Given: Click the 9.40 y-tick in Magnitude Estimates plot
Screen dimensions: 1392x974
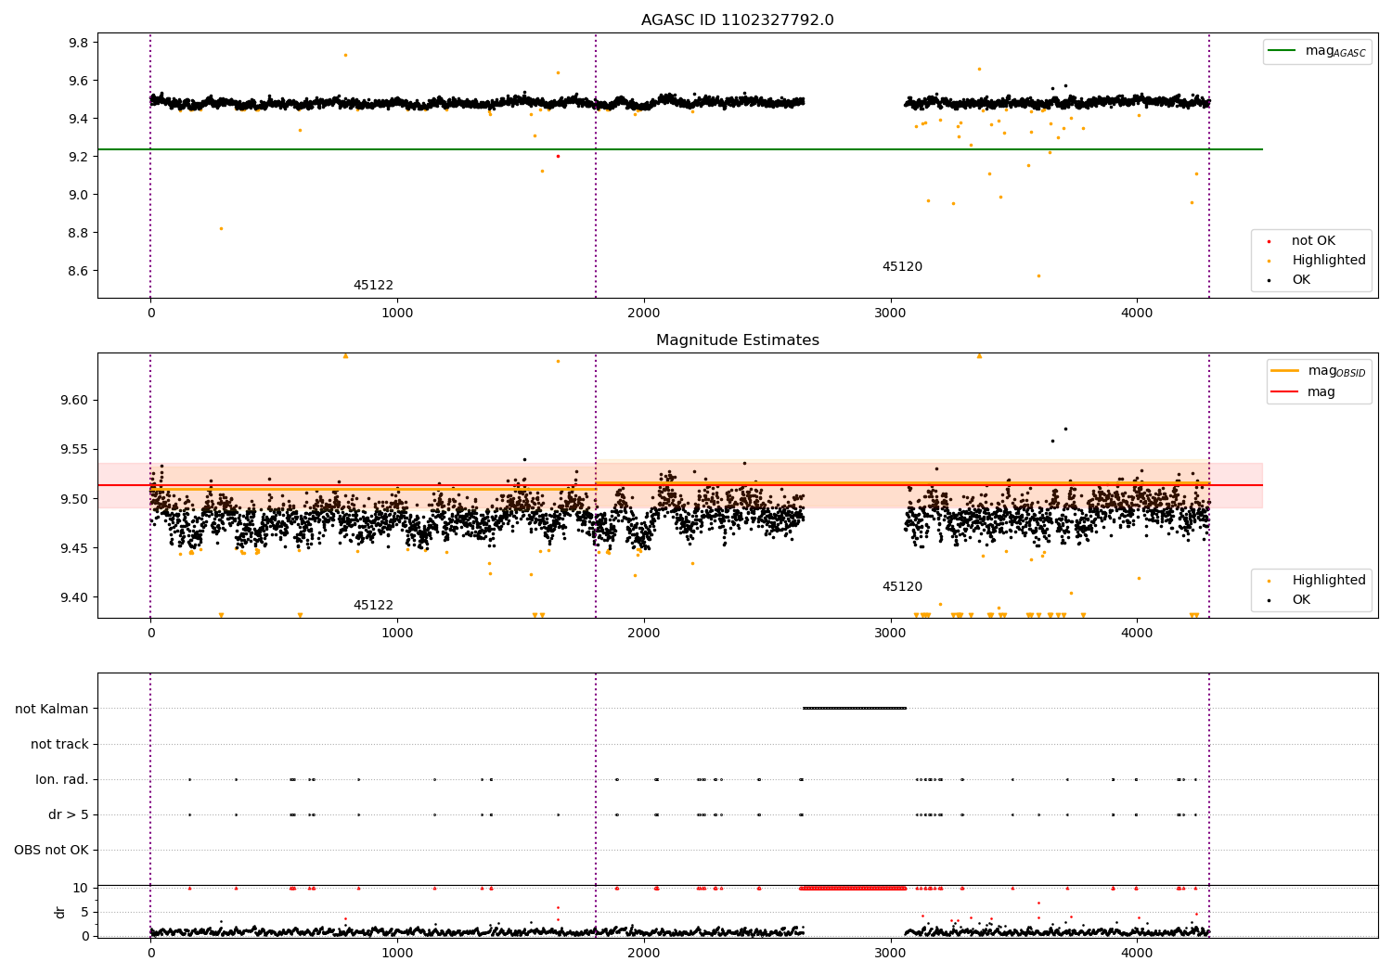Looking at the screenshot, I should point(75,598).
